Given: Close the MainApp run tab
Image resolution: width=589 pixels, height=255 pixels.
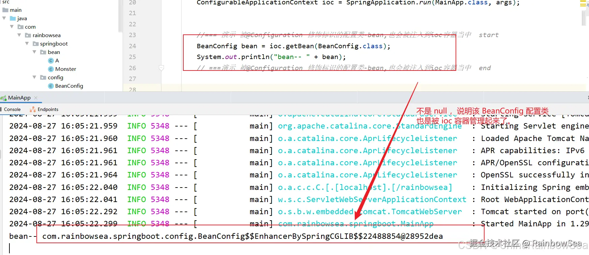Looking at the screenshot, I should (36, 98).
